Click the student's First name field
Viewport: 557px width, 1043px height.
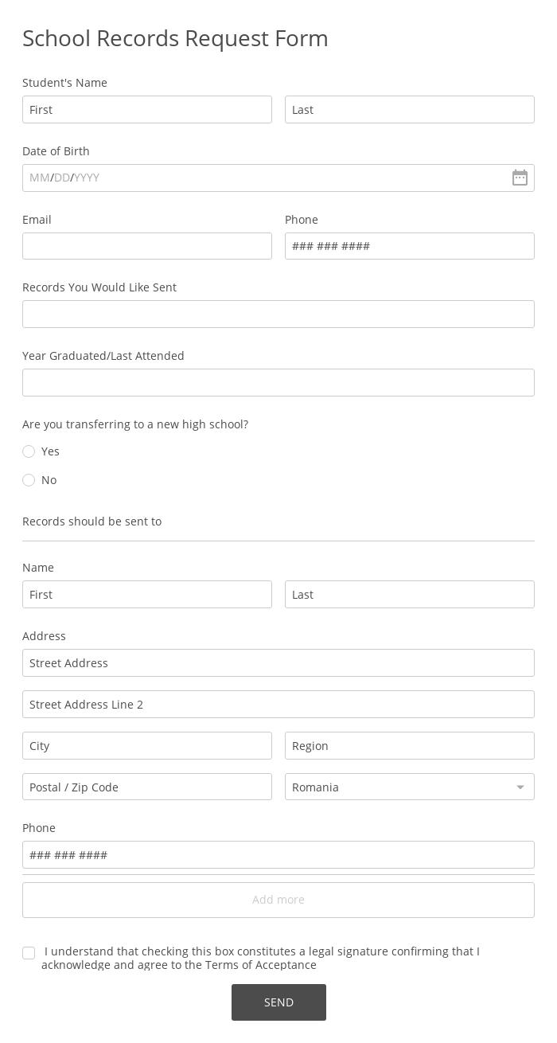click(x=147, y=110)
